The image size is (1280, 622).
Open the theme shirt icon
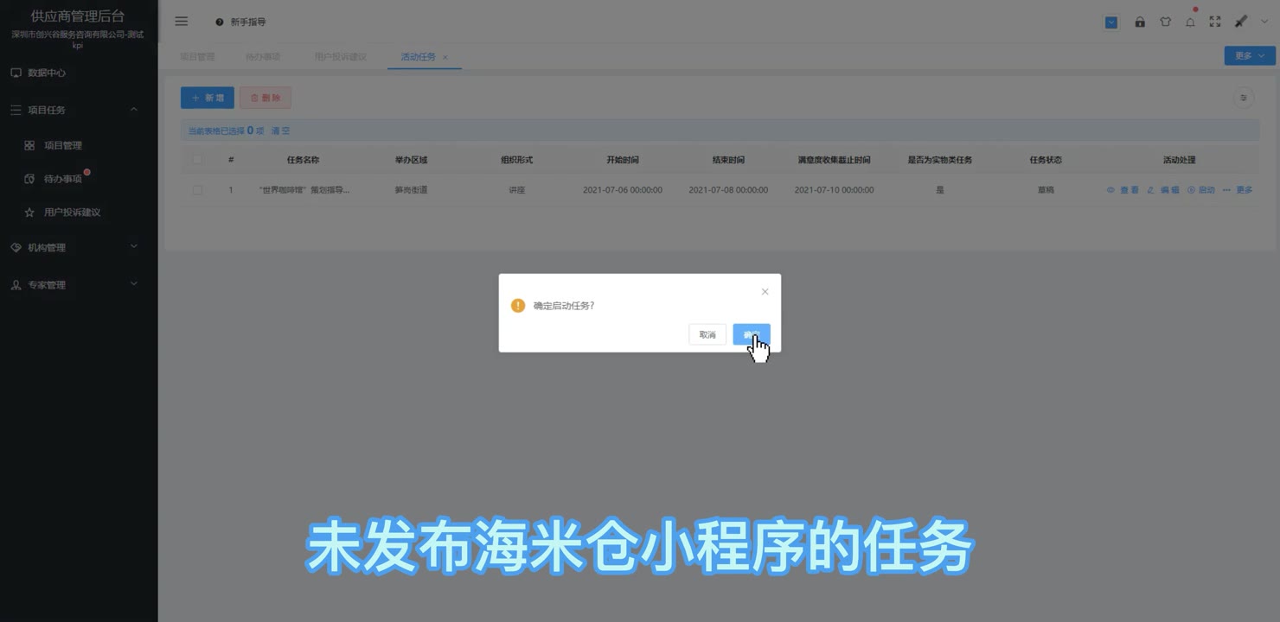pos(1165,22)
